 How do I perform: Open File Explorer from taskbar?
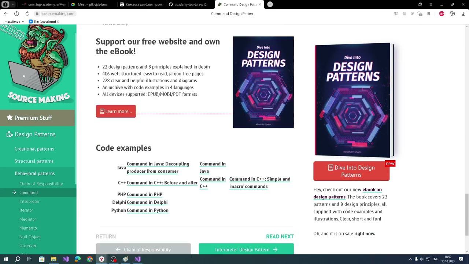point(53,259)
